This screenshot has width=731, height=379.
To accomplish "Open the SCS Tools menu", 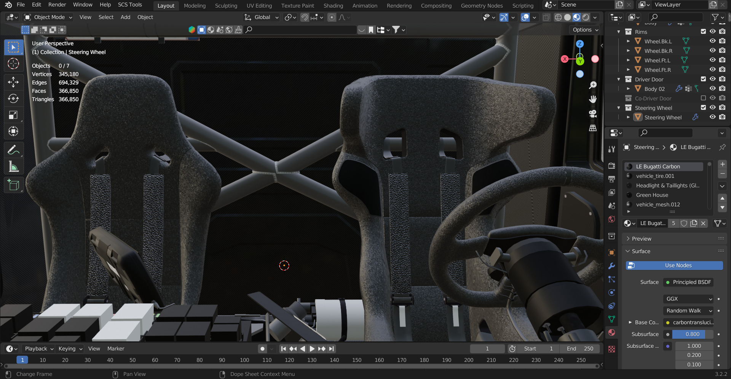I will click(x=130, y=5).
